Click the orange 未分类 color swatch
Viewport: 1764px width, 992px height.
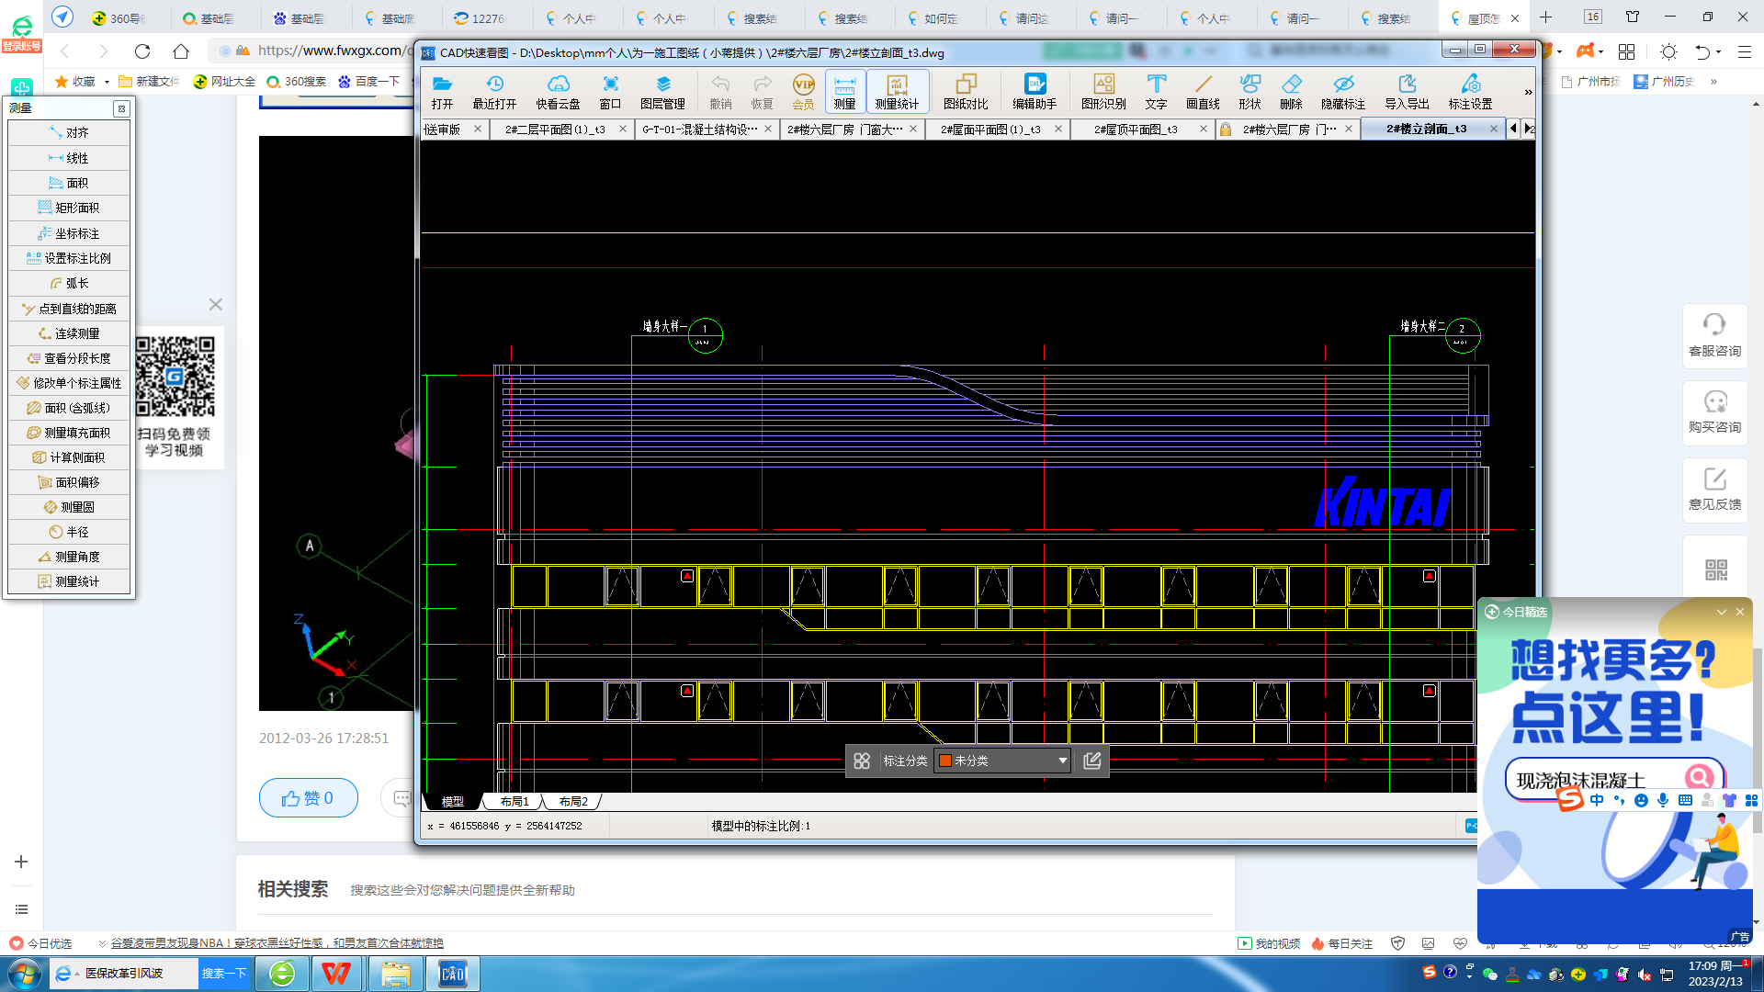point(944,761)
